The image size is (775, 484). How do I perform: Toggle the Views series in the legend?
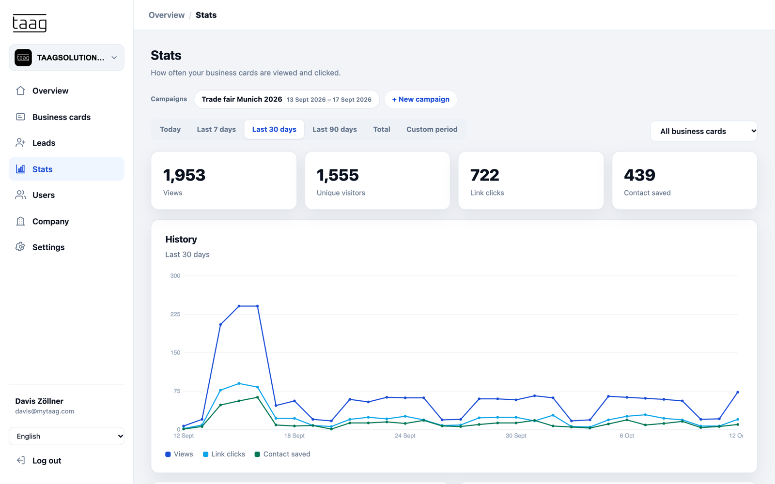(x=179, y=454)
